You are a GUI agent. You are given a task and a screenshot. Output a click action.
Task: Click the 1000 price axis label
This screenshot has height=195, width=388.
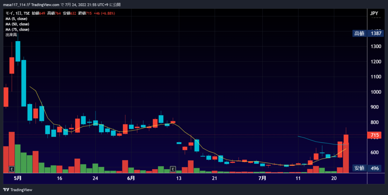pyautogui.click(x=376, y=92)
